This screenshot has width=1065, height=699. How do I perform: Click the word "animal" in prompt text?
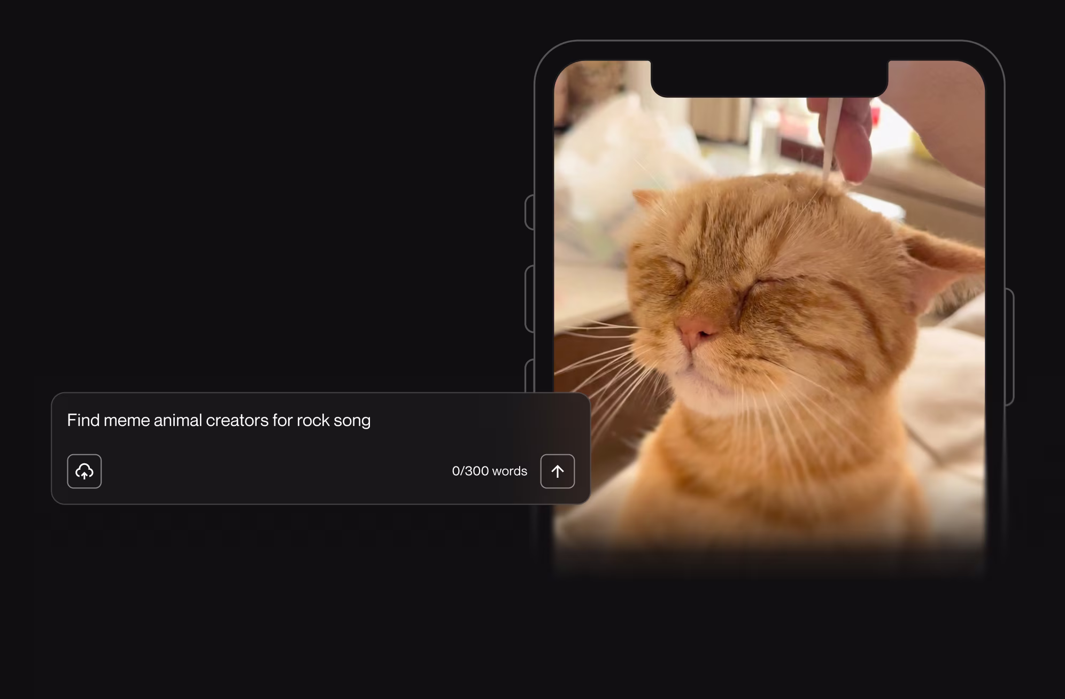click(x=177, y=421)
